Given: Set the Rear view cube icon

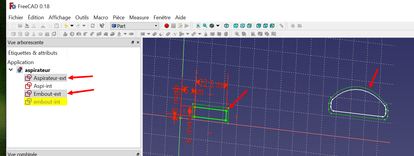Looking at the screenshot, I should click(x=258, y=26).
